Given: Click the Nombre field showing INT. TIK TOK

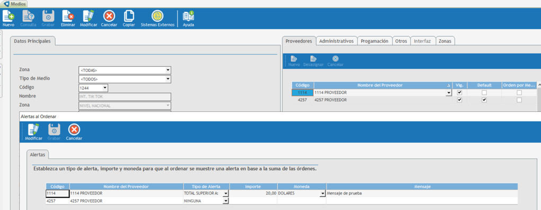Looking at the screenshot, I should (125, 97).
